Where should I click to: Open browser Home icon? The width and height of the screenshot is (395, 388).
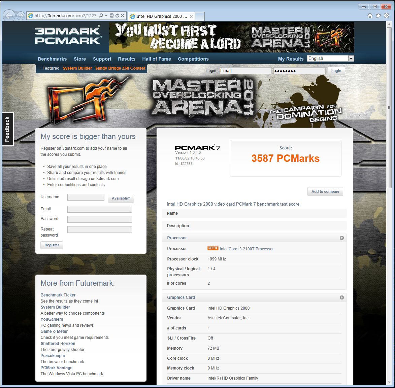coord(370,16)
